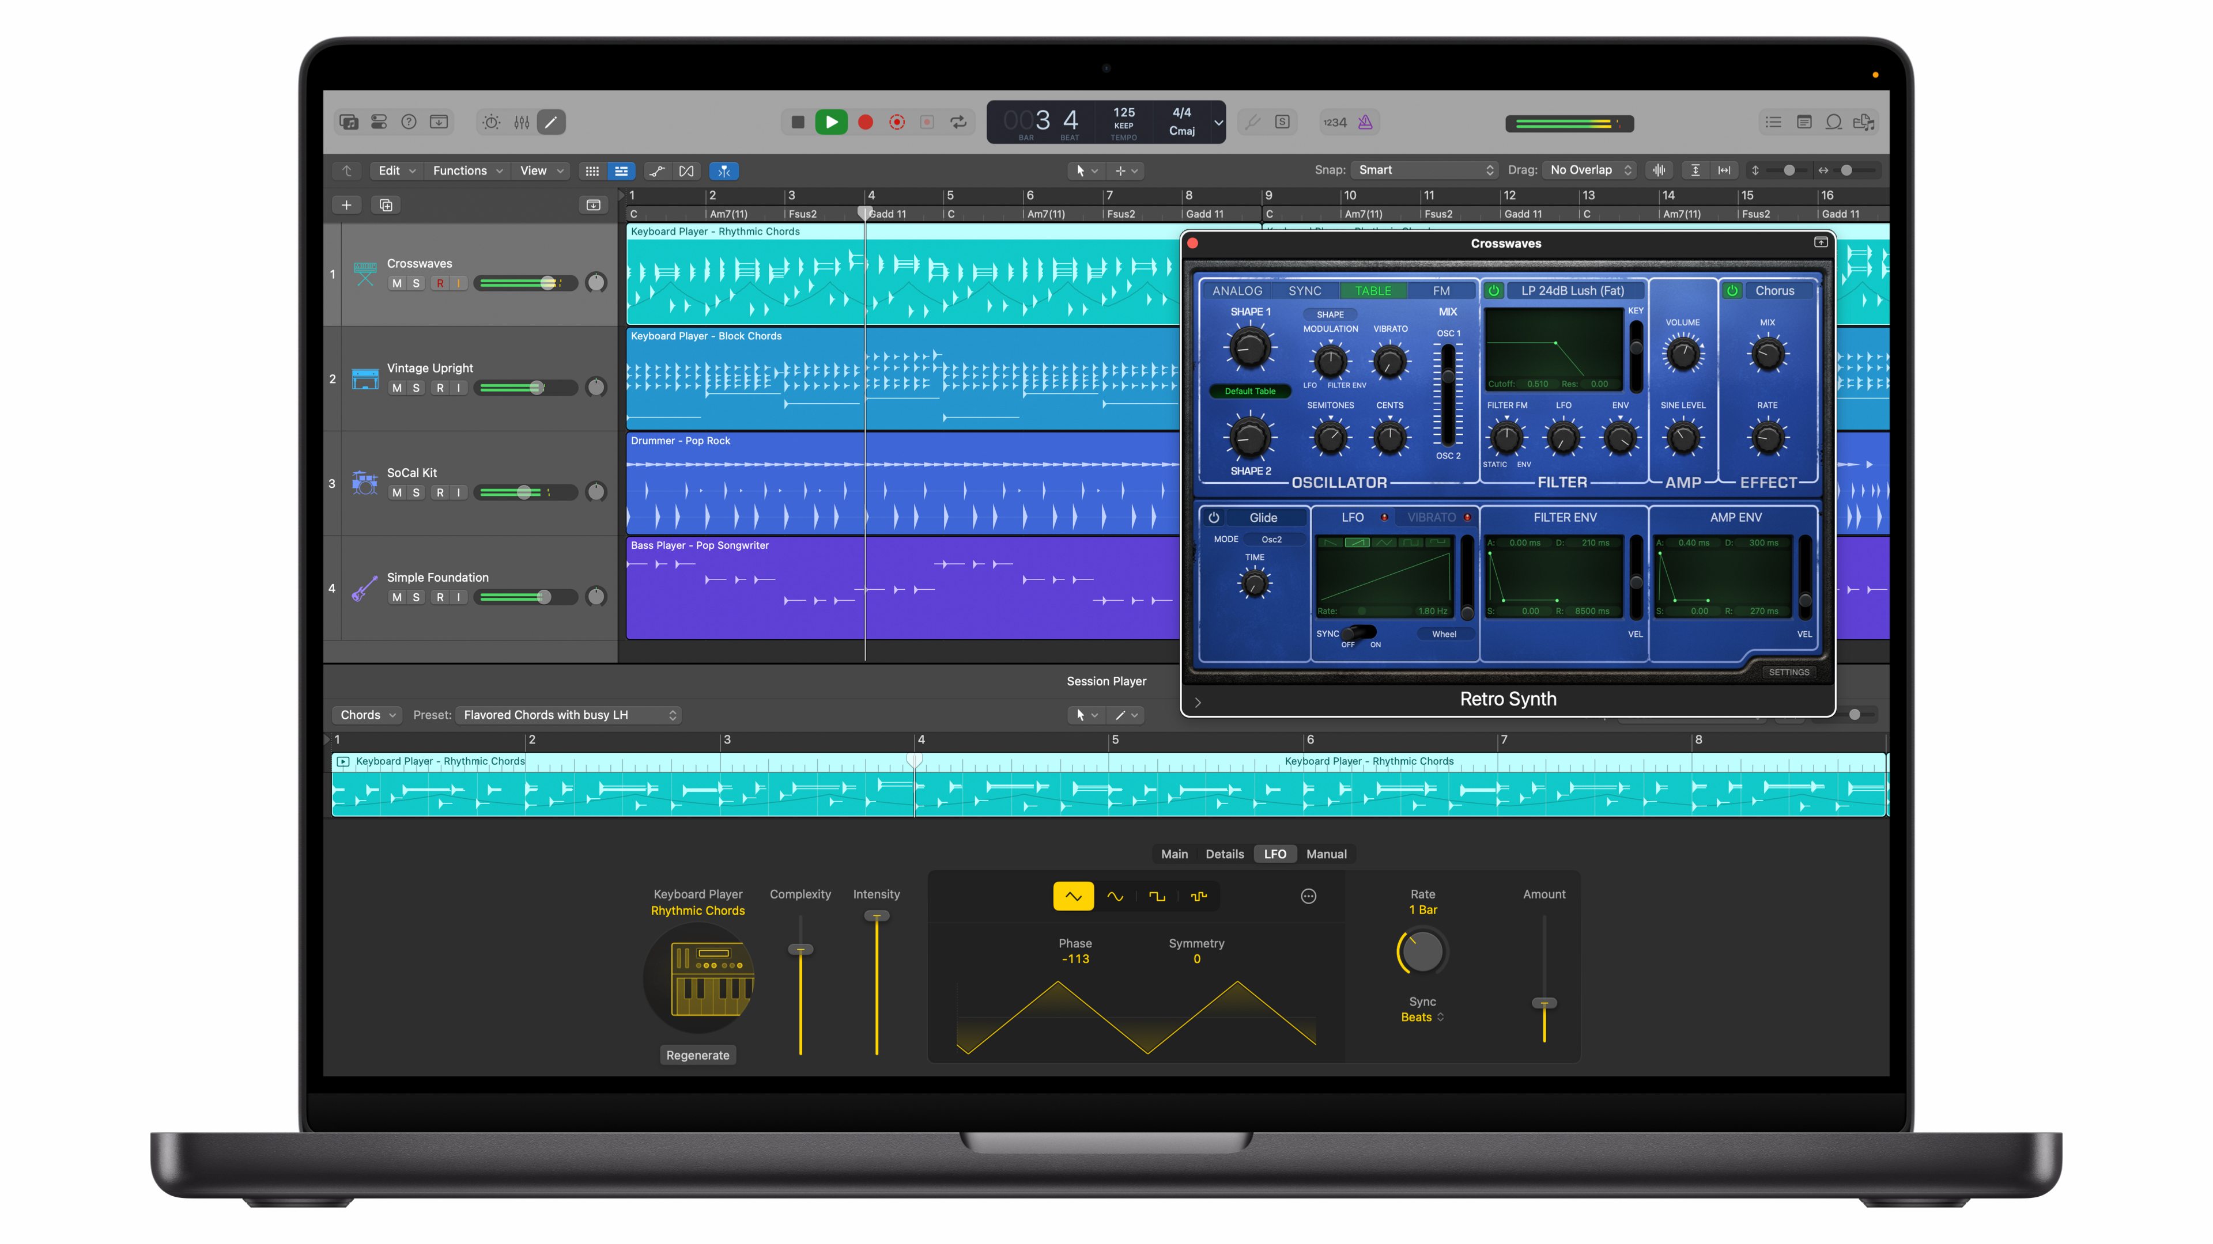Image resolution: width=2213 pixels, height=1244 pixels.
Task: Switch to the Details tab in Session Player
Action: [1224, 854]
